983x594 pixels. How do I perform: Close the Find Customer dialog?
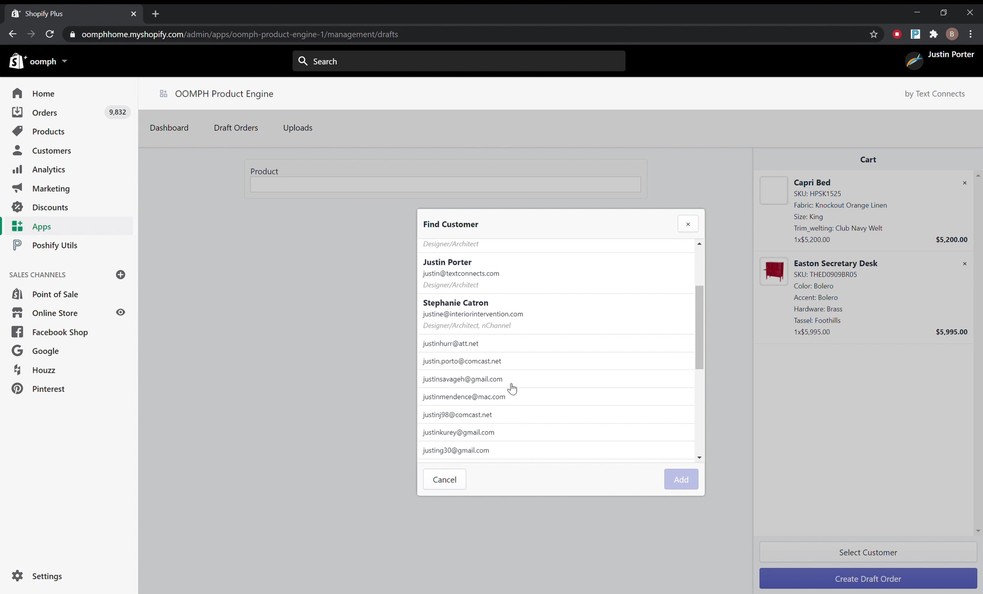click(x=688, y=224)
